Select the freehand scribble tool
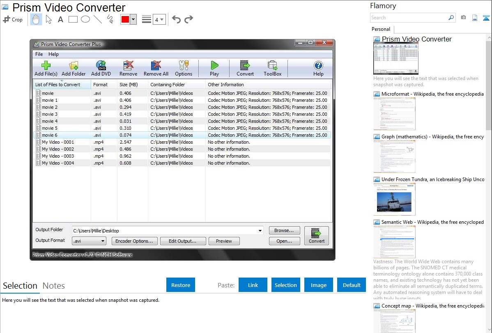The height and width of the screenshot is (333, 492). 110,19
